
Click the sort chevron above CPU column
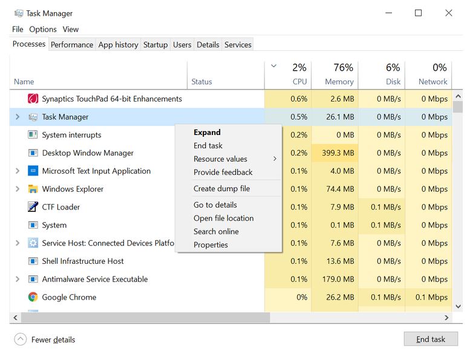click(x=273, y=66)
